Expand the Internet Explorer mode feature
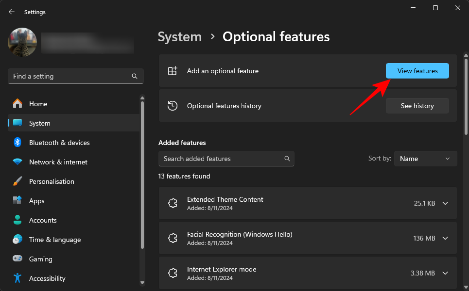 pos(445,273)
